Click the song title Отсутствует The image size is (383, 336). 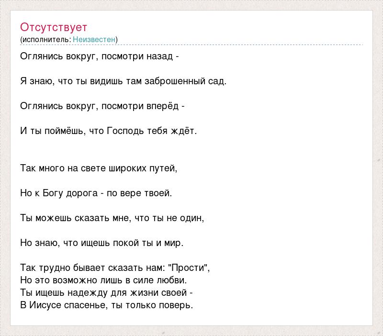(x=54, y=27)
